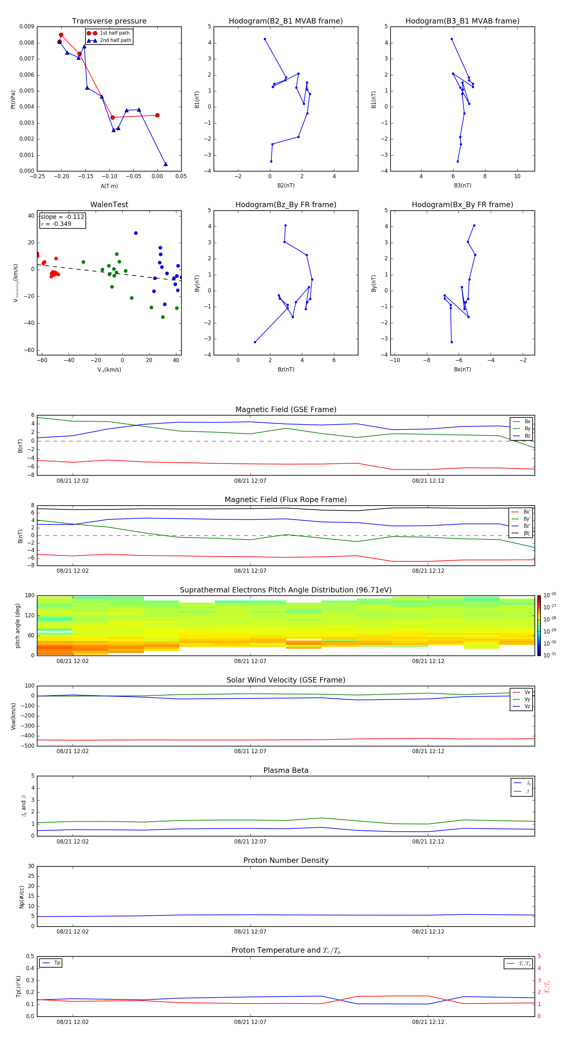572x1050 pixels.
Task: Click the "V_A(km/s)" axis label under WalenTest
Action: pyautogui.click(x=109, y=370)
